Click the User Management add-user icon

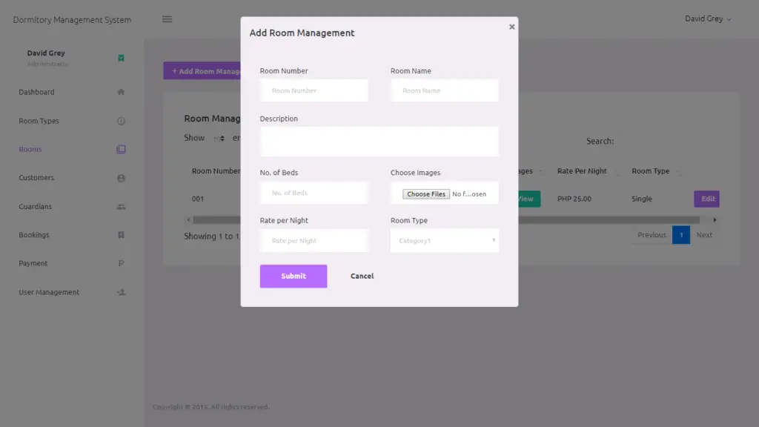pyautogui.click(x=121, y=292)
